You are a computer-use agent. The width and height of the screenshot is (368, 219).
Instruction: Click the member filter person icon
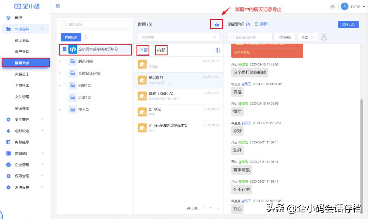(x=324, y=37)
